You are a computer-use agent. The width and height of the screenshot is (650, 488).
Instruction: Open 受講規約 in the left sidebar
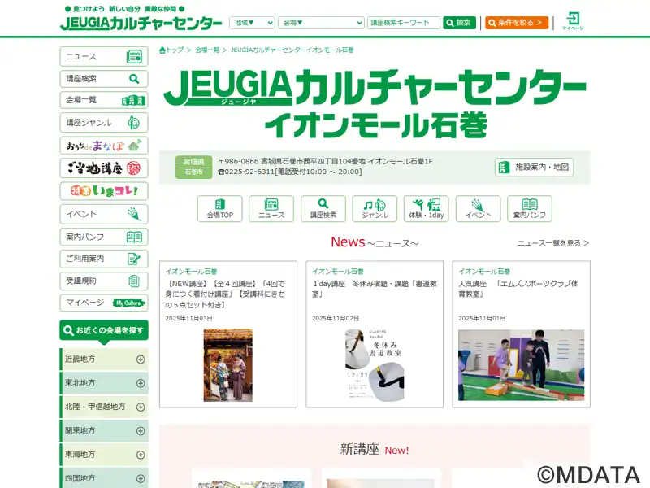(x=104, y=281)
